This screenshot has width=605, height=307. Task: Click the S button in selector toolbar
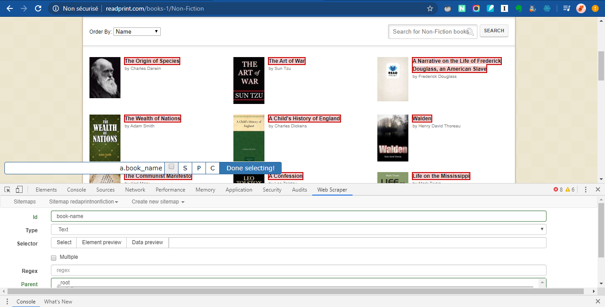185,168
